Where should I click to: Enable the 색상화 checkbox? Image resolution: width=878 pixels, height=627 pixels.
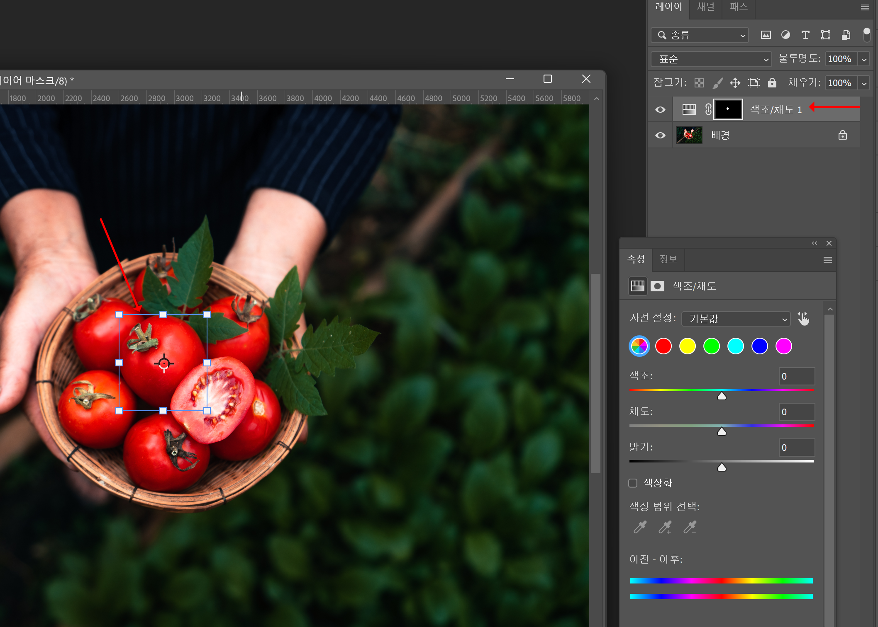pos(633,483)
